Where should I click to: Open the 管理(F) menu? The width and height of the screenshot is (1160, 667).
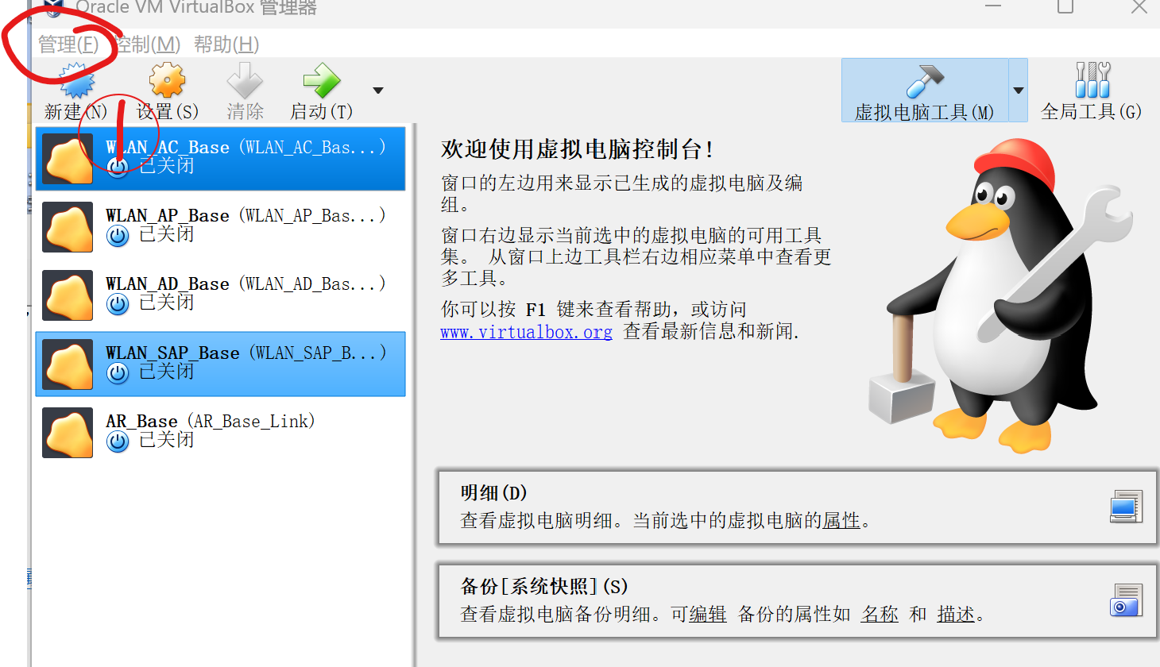click(x=68, y=44)
